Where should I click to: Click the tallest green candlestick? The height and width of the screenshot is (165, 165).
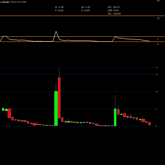tap(56, 108)
